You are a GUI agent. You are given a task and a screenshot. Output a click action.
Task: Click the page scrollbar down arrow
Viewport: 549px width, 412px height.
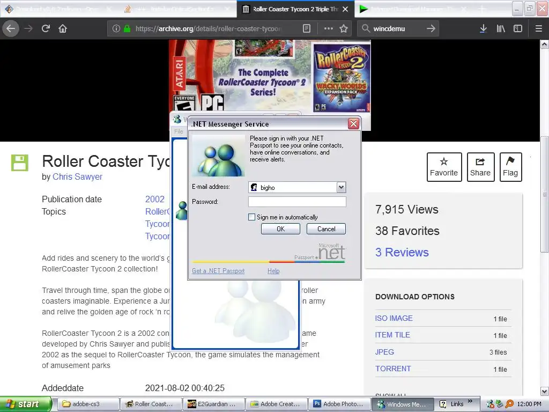tap(544, 391)
